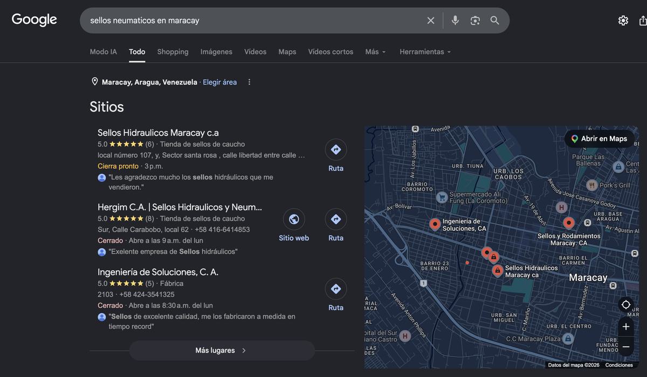This screenshot has width=647, height=377.
Task: Switch to Maps tab
Action: [x=287, y=52]
